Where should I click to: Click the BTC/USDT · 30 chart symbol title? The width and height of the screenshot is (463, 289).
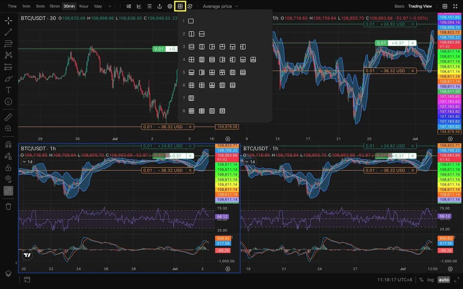pos(39,18)
